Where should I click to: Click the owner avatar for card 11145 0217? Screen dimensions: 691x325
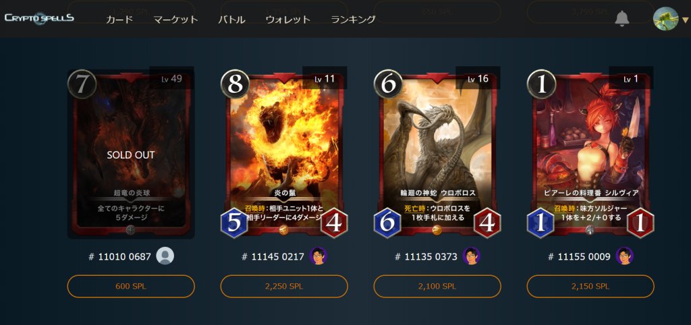[x=319, y=256]
